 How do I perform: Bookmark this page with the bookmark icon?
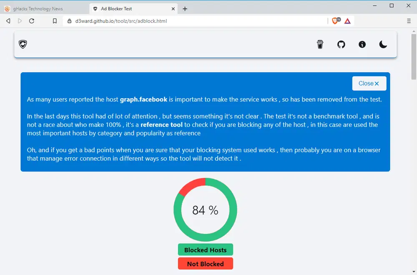(55, 21)
